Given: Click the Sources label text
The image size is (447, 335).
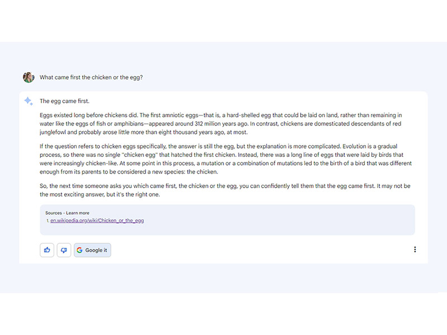Looking at the screenshot, I should pyautogui.click(x=54, y=213).
